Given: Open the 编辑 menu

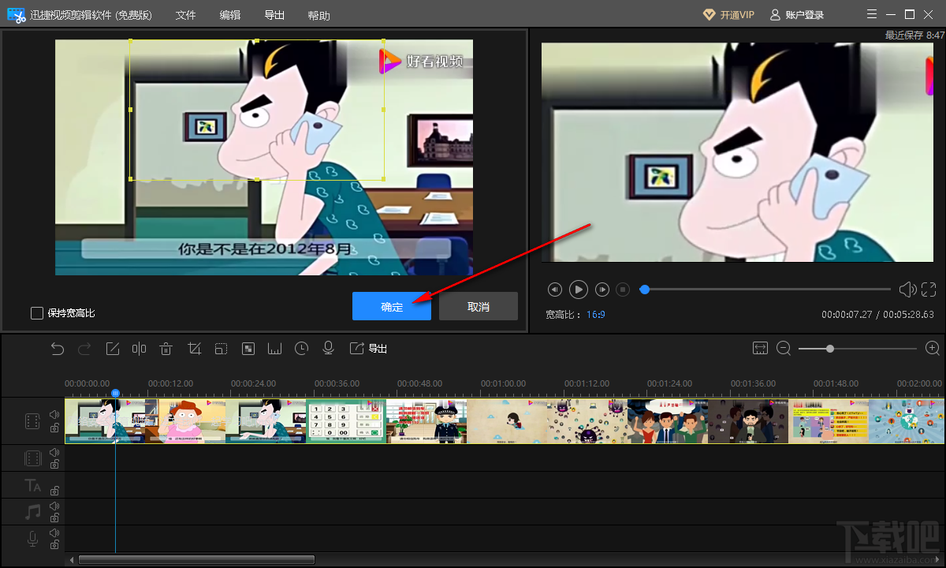Looking at the screenshot, I should point(230,15).
